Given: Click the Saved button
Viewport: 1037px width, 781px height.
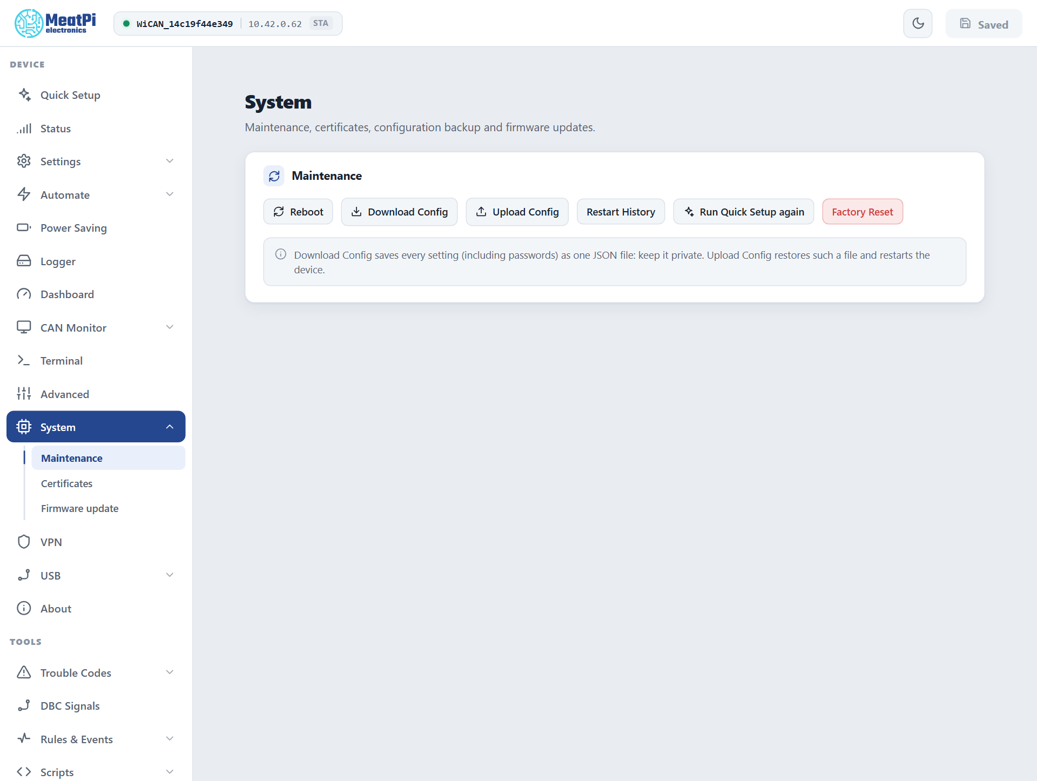Looking at the screenshot, I should tap(984, 24).
